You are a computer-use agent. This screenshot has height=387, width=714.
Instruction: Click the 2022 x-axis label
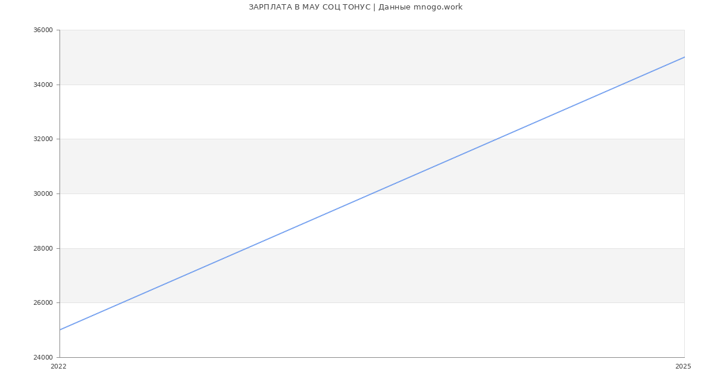(58, 366)
